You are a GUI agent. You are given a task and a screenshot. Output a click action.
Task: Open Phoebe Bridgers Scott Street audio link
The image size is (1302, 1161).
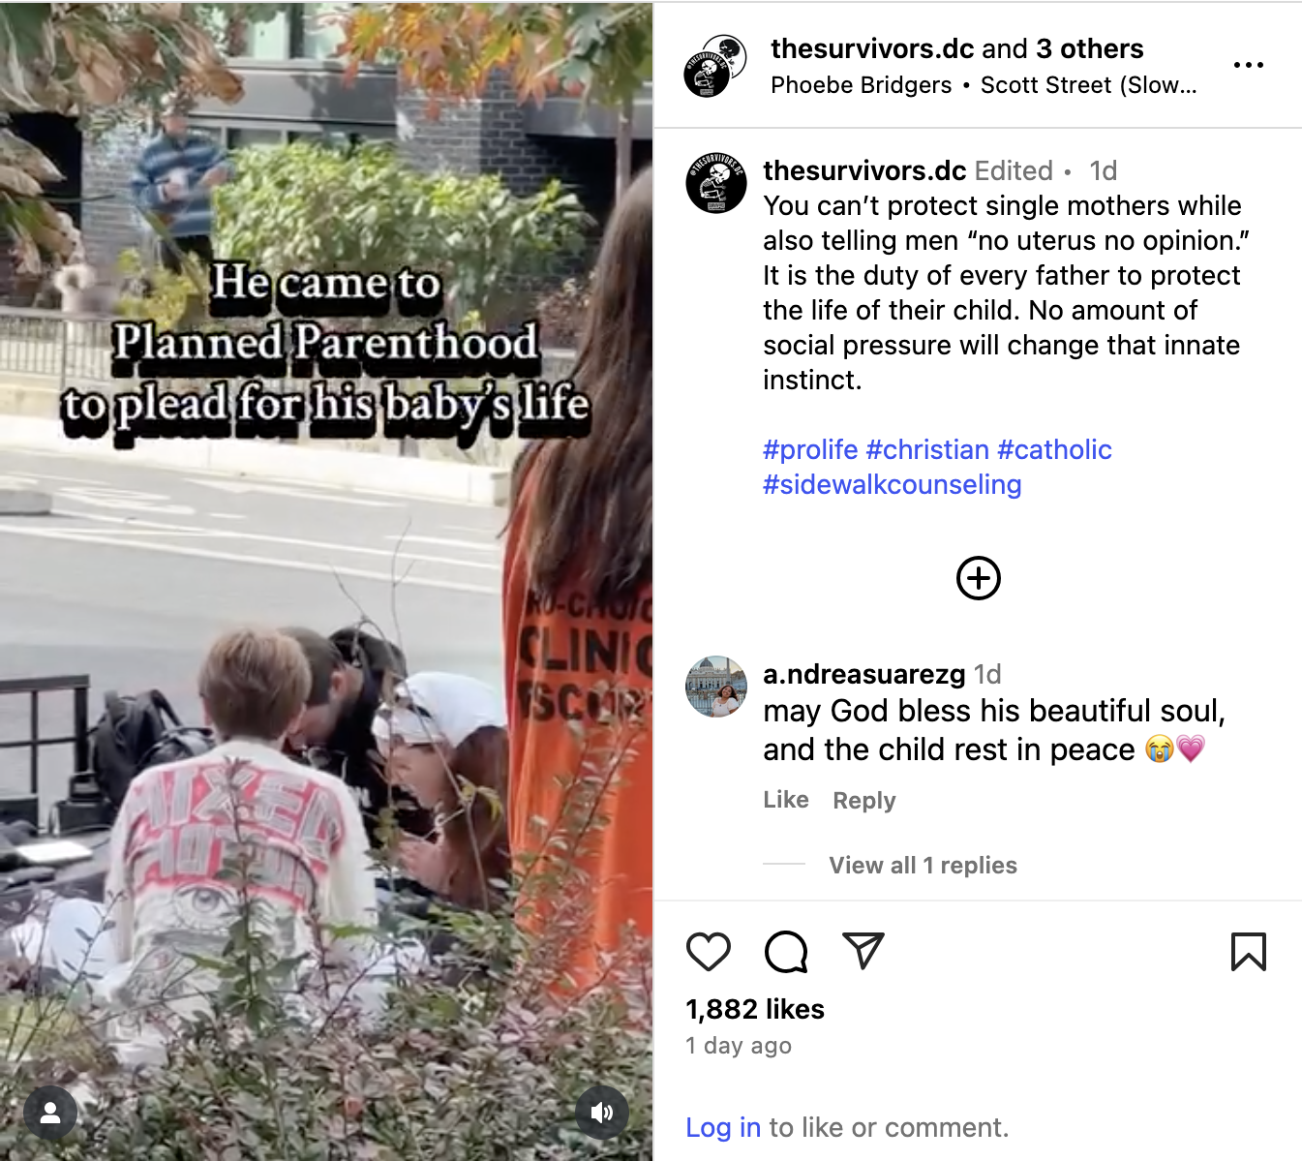(984, 85)
